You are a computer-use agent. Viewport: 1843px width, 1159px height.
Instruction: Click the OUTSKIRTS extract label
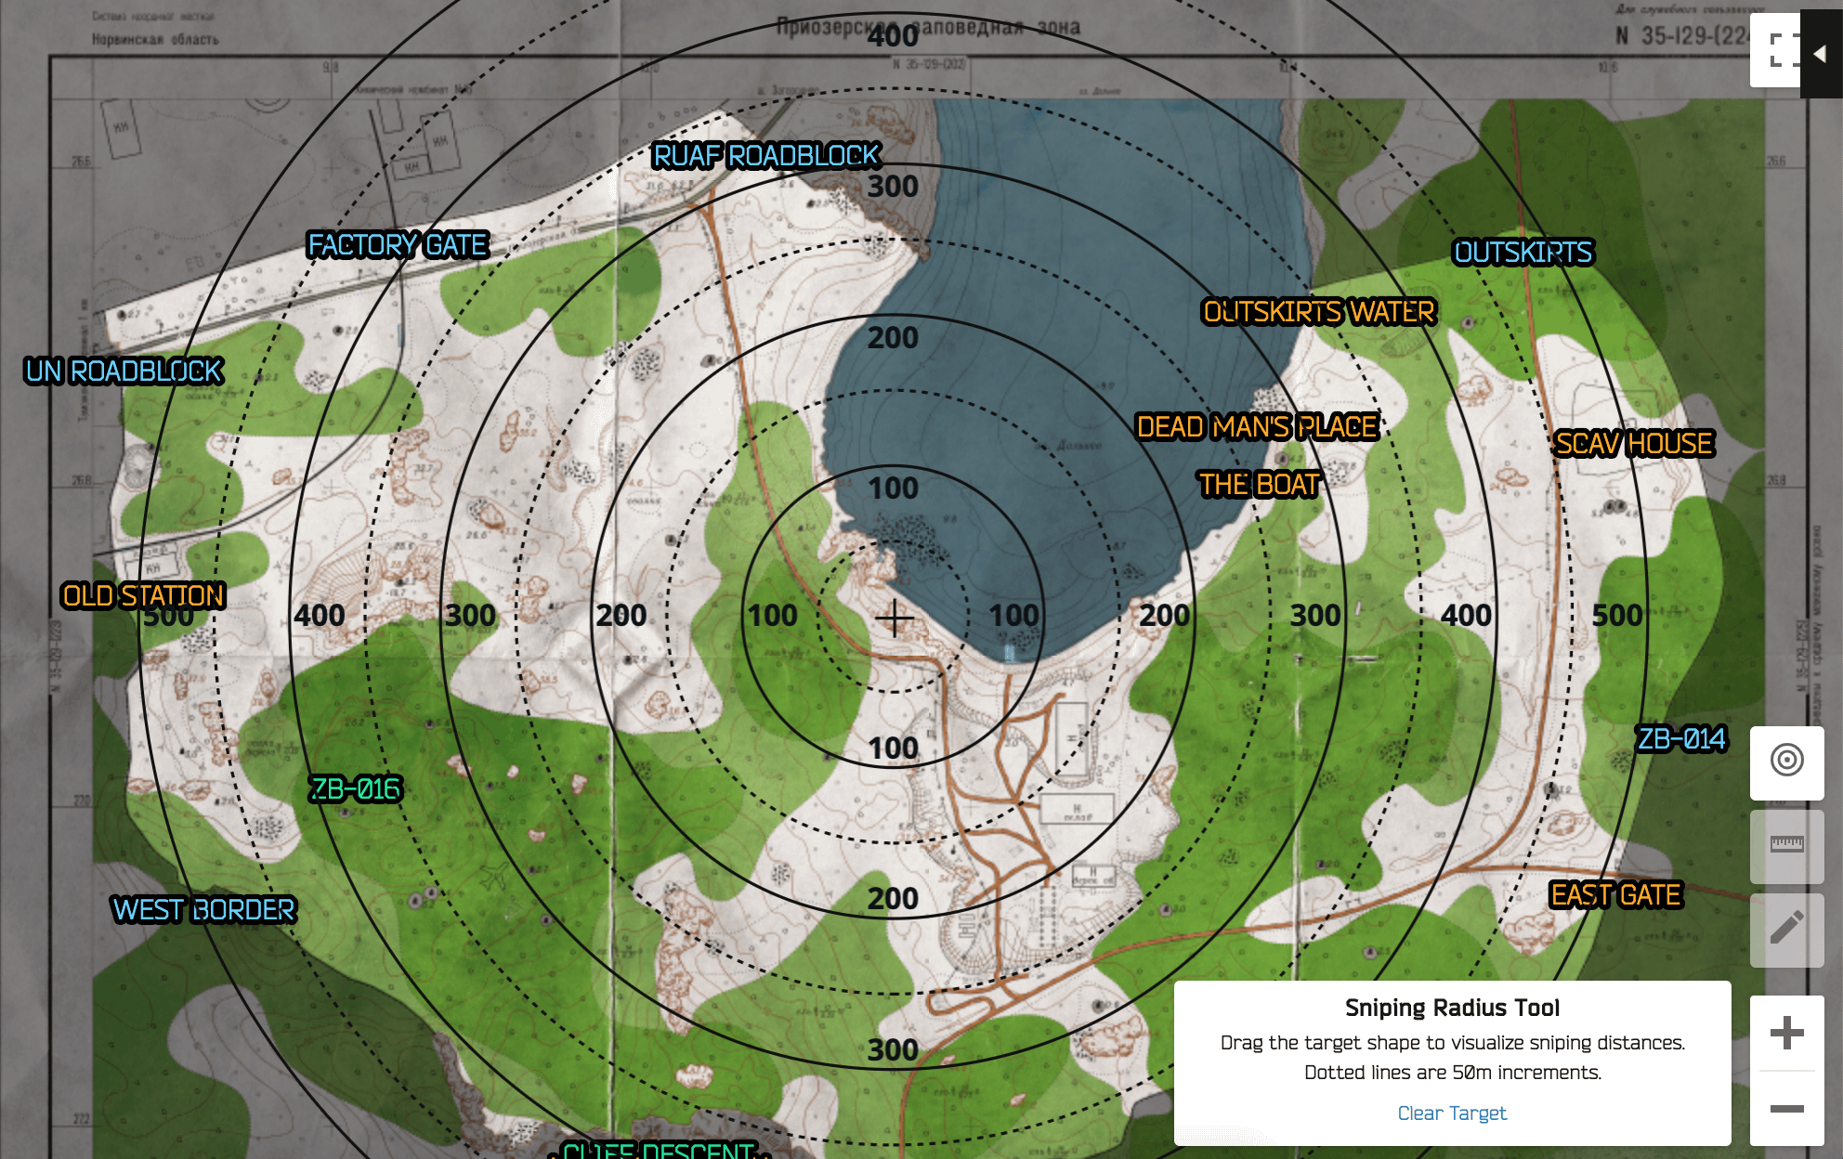coord(1523,253)
